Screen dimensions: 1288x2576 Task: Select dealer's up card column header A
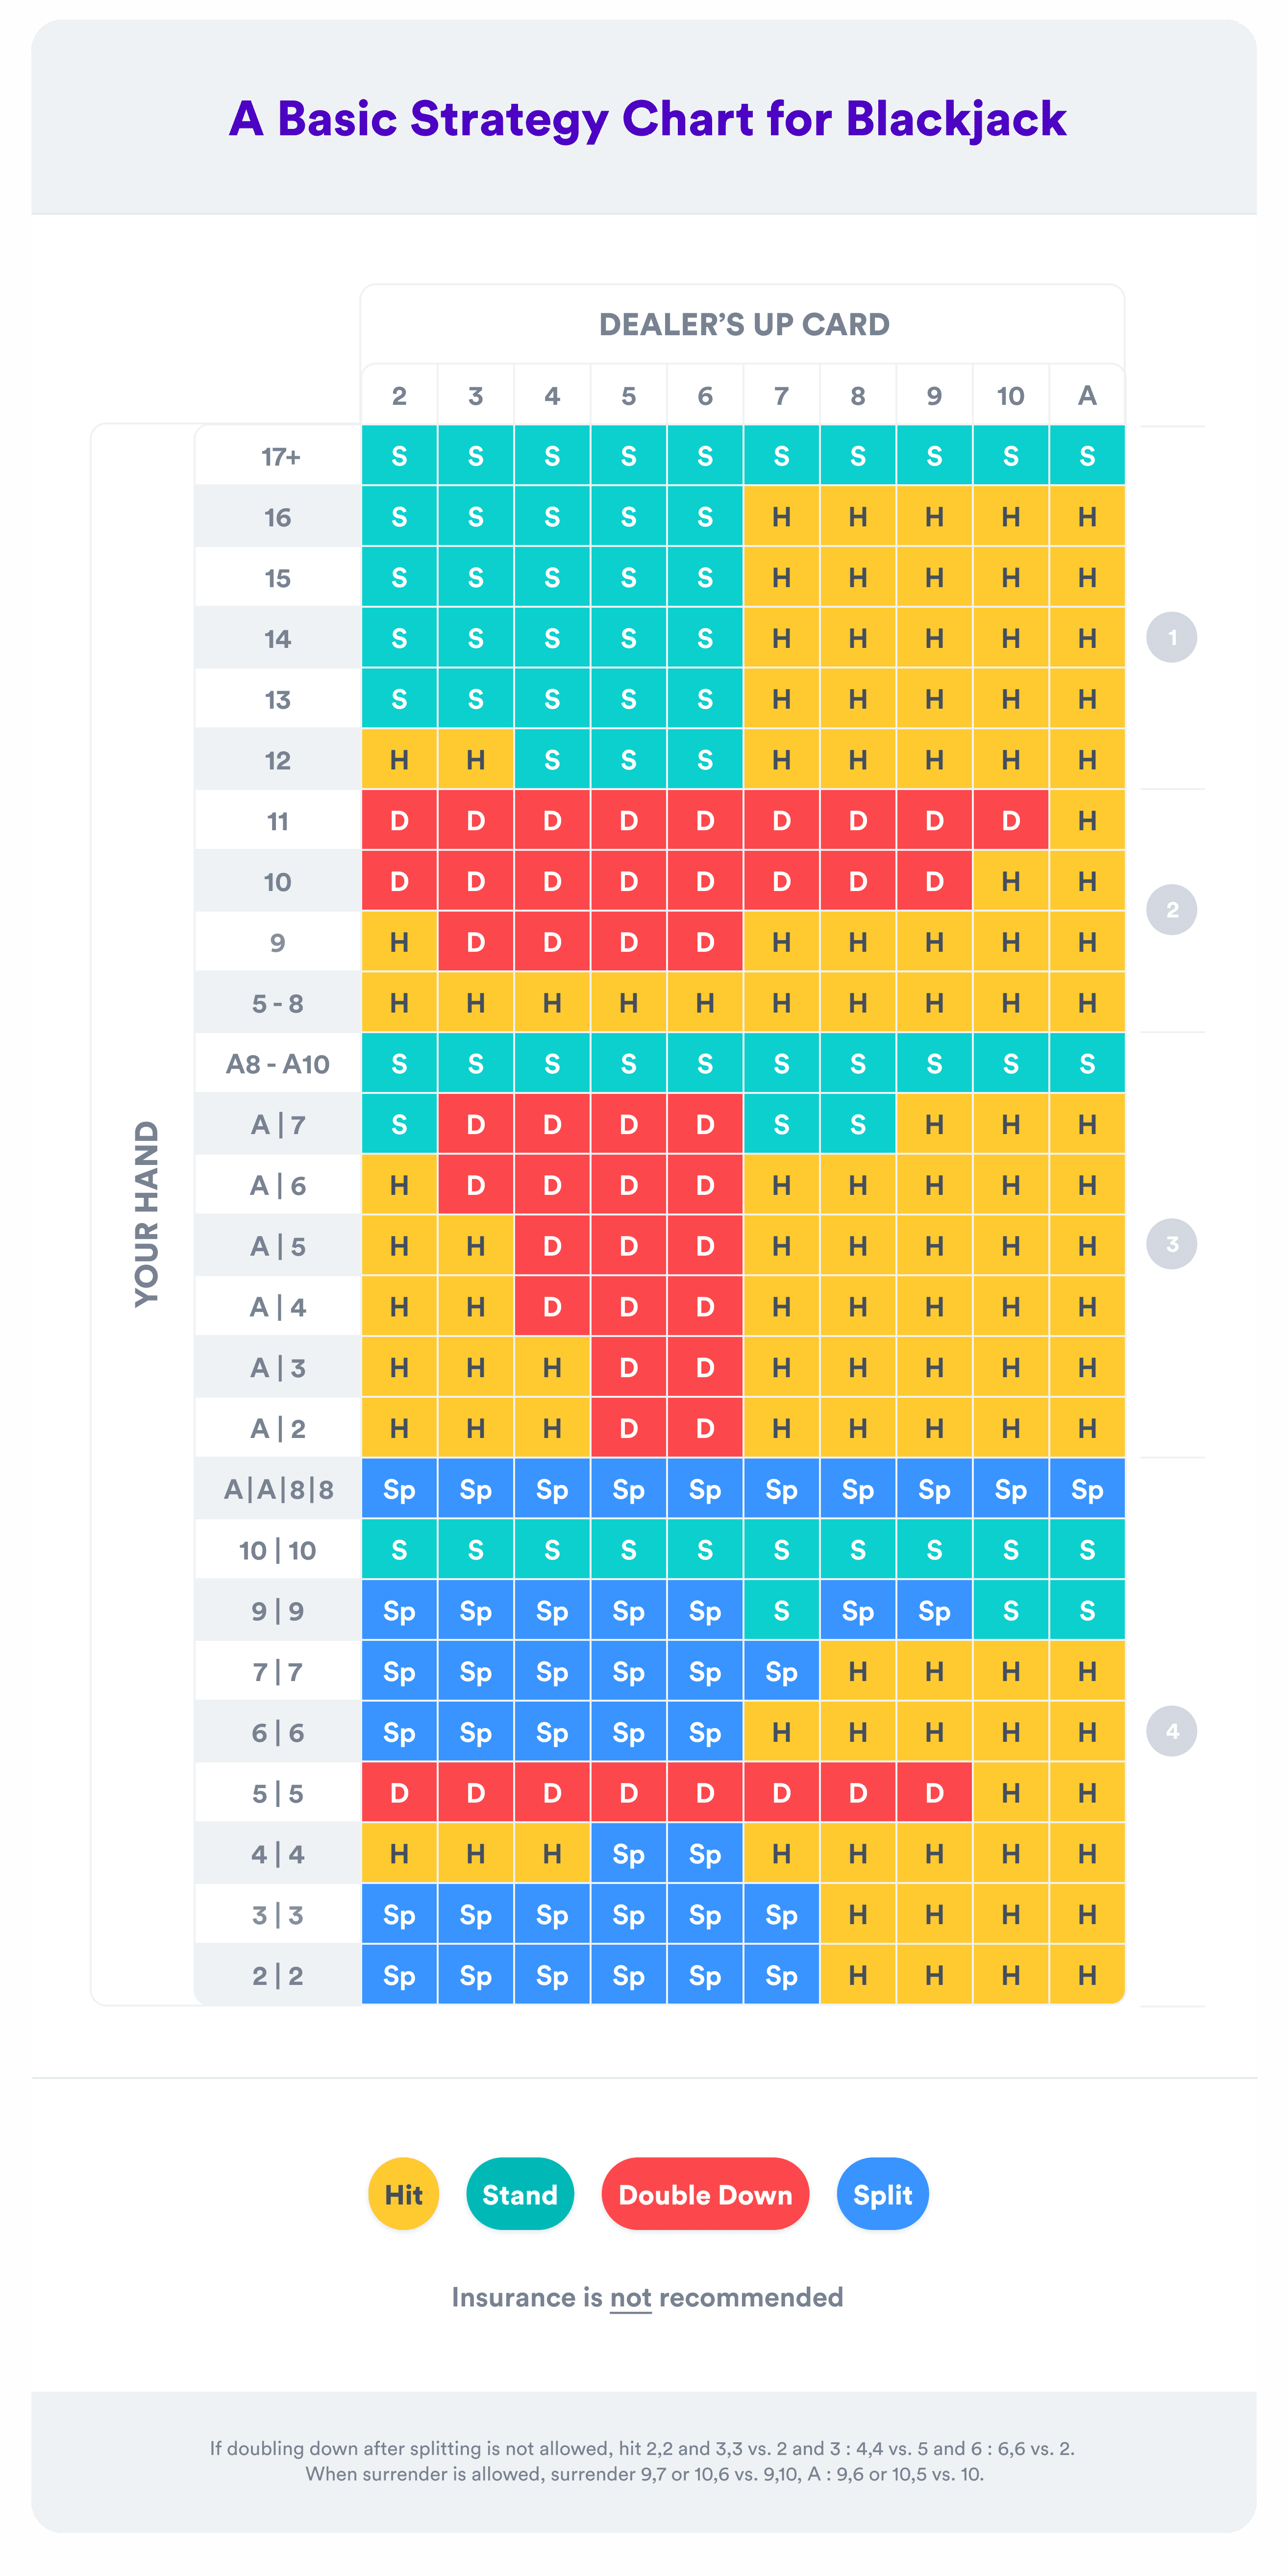(1087, 396)
